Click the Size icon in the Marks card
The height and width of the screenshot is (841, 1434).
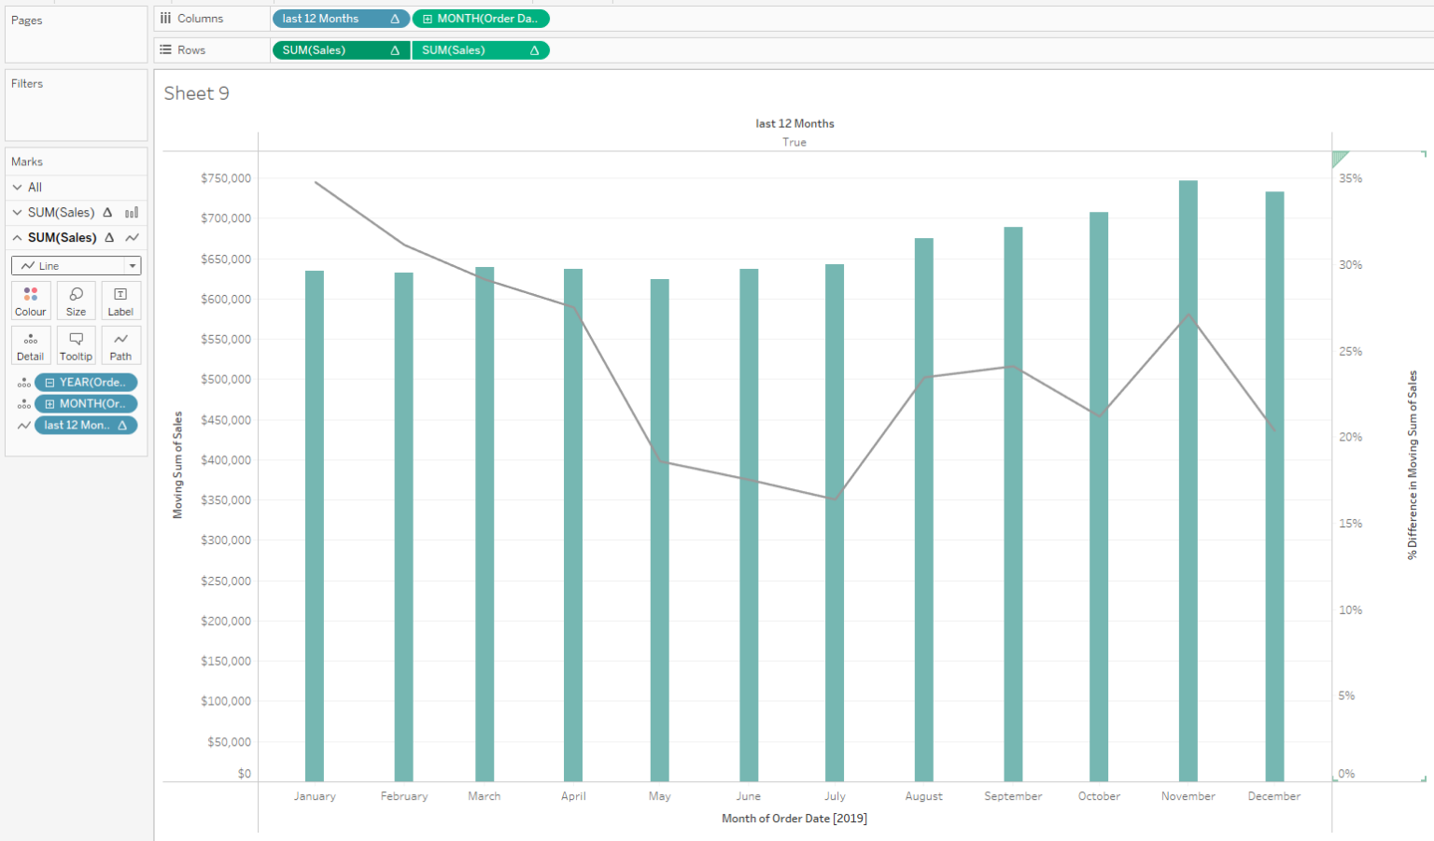click(x=76, y=300)
